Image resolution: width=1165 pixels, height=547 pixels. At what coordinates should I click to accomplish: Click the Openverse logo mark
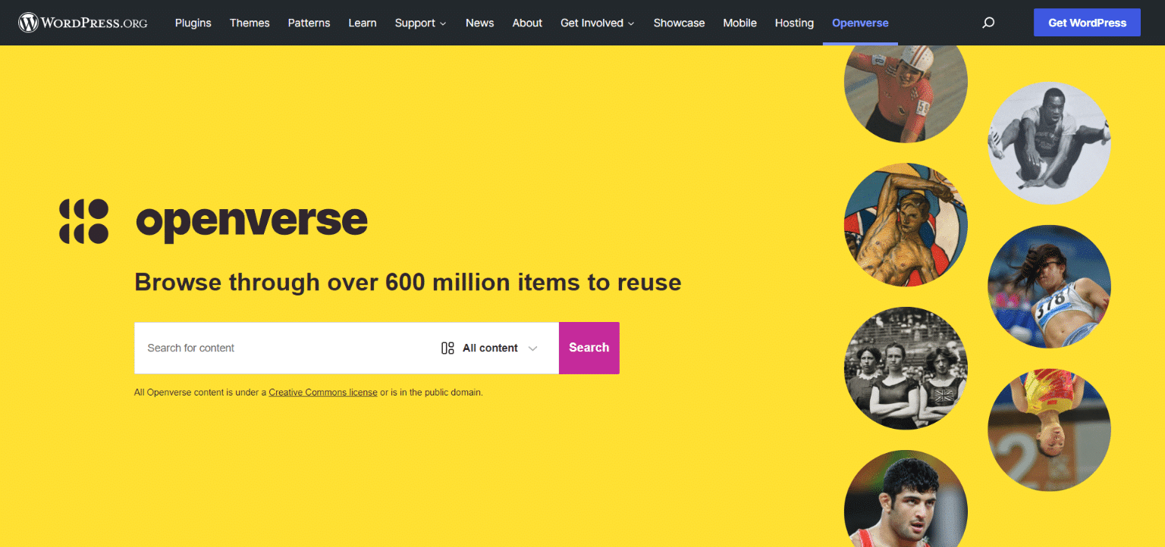[x=83, y=220]
